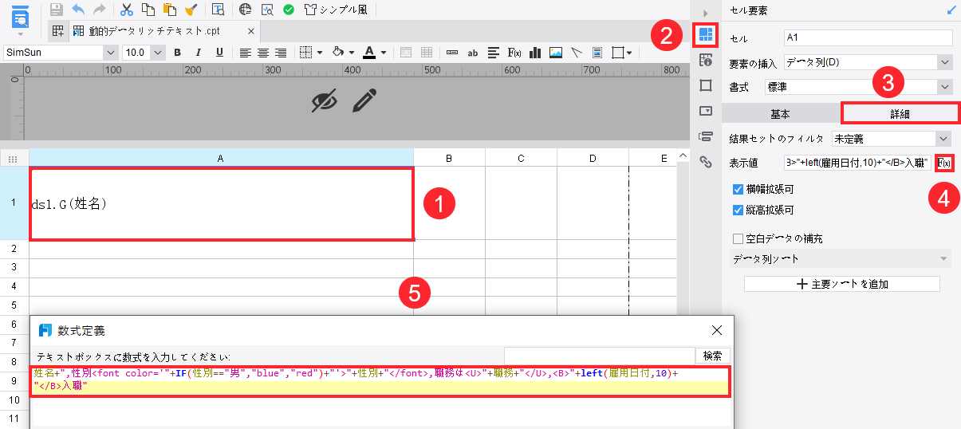
Task: Click 主要ソートを追加 button
Action: click(x=841, y=284)
